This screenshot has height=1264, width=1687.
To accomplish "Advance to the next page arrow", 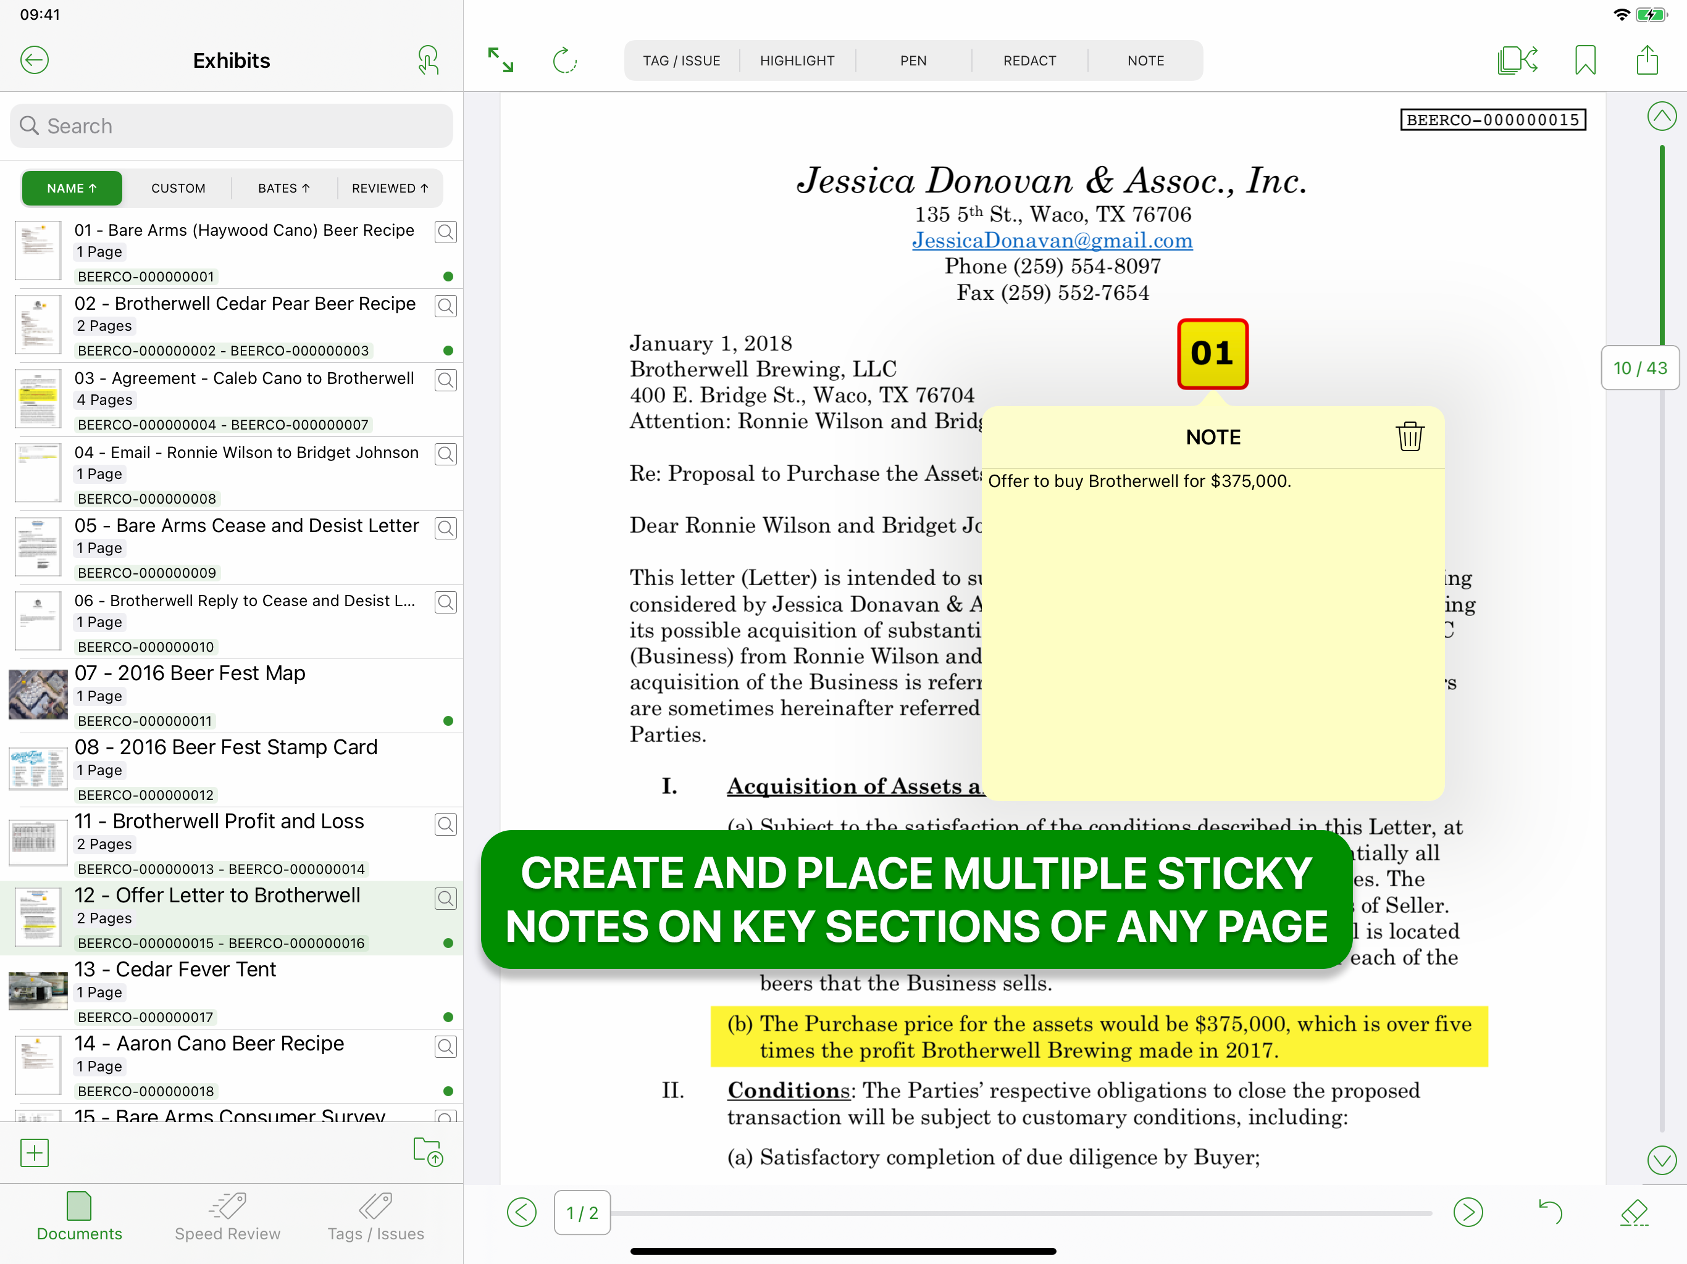I will click(x=1467, y=1212).
